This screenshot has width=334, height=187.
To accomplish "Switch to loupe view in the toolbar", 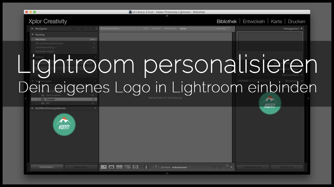I will (111, 167).
